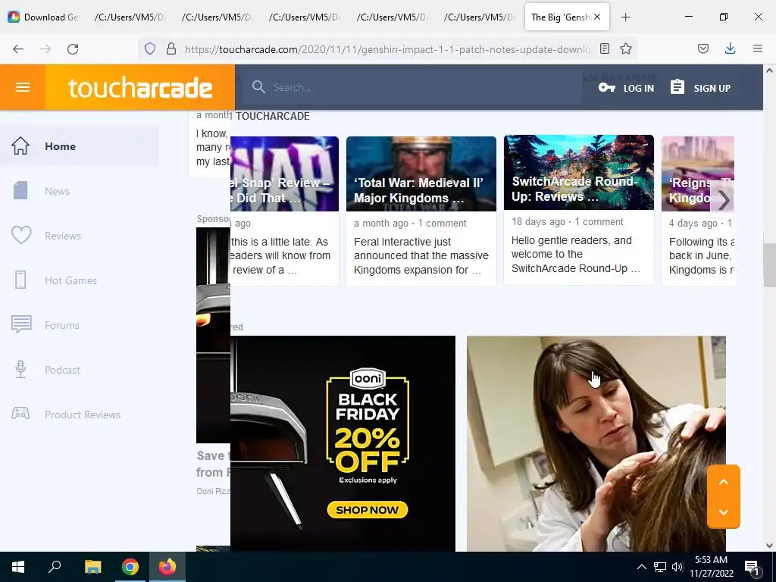This screenshot has width=776, height=582.
Task: Open the 'Total War: Medieval II' article card
Action: pyautogui.click(x=421, y=211)
